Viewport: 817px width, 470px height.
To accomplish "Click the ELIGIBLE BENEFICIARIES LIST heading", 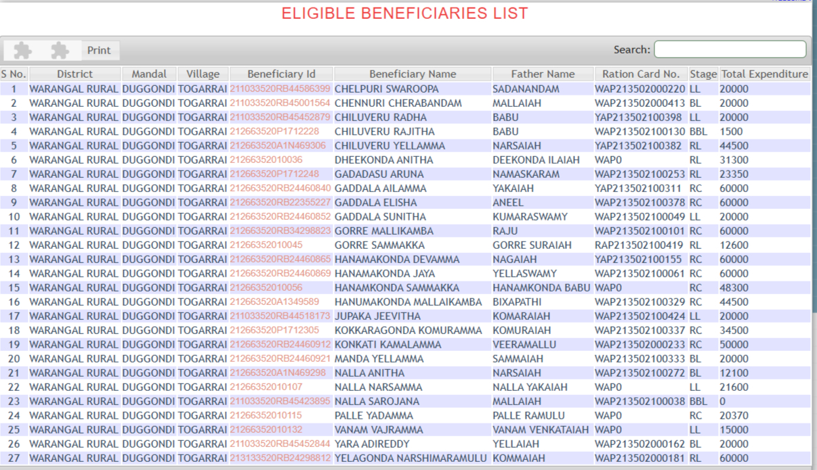I will [405, 14].
